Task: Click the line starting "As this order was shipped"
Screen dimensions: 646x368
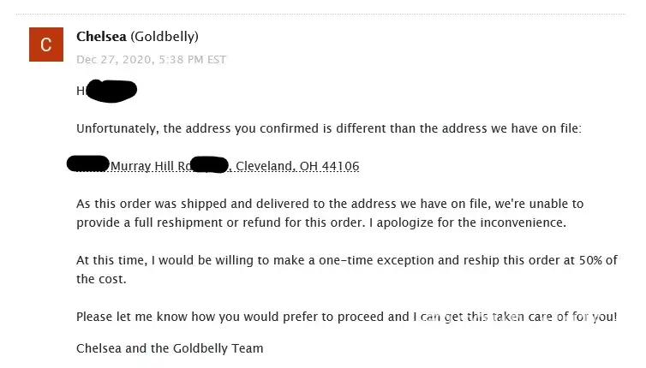Action: coord(329,204)
